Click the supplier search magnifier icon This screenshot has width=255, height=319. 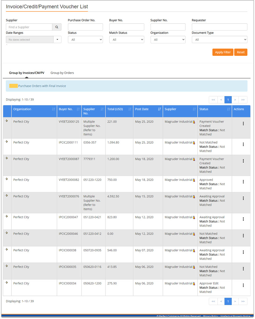tap(57, 27)
